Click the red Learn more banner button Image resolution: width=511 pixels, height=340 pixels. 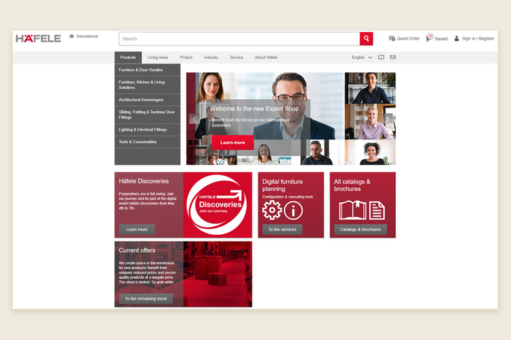point(232,142)
